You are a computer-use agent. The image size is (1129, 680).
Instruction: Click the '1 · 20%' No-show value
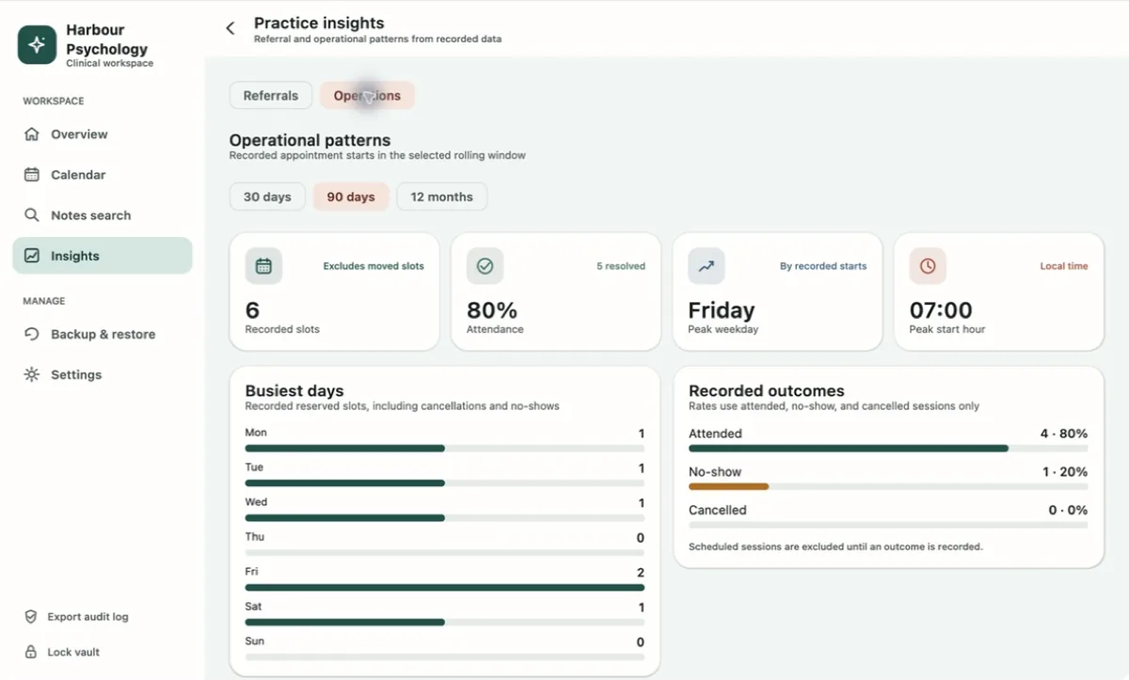pos(1065,472)
